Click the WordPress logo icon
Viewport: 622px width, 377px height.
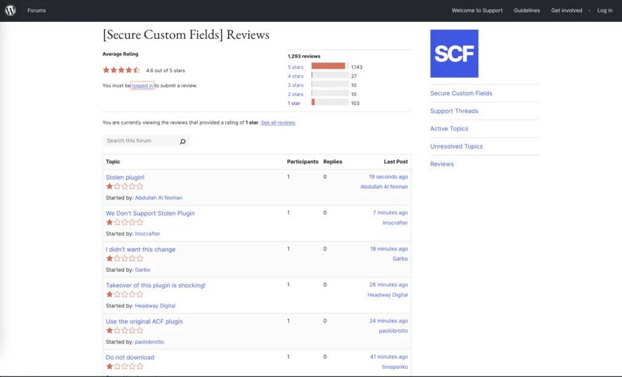(x=10, y=10)
